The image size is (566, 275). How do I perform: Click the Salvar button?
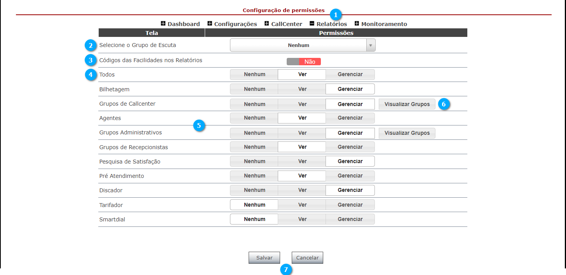click(x=264, y=258)
